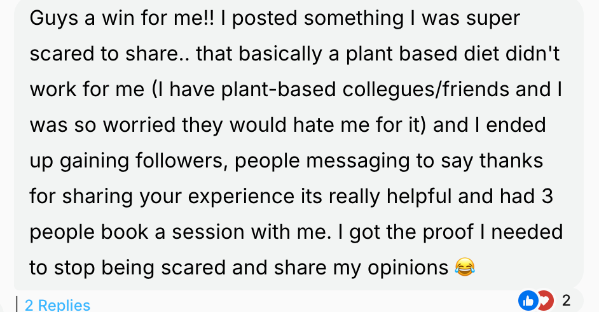599x312 pixels.
Task: Click the phrase "super scared to share"
Action: tap(275, 36)
